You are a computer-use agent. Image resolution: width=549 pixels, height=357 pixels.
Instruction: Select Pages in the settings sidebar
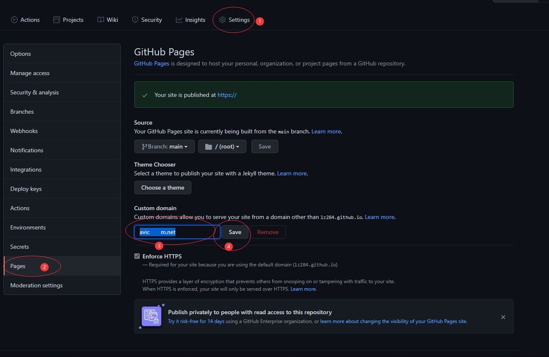pyautogui.click(x=18, y=266)
